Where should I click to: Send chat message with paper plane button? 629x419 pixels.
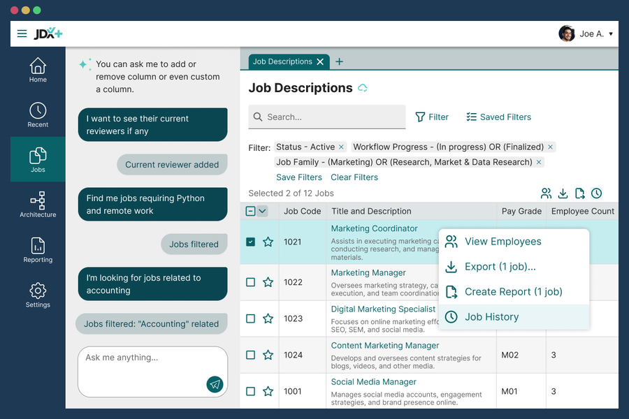point(215,384)
